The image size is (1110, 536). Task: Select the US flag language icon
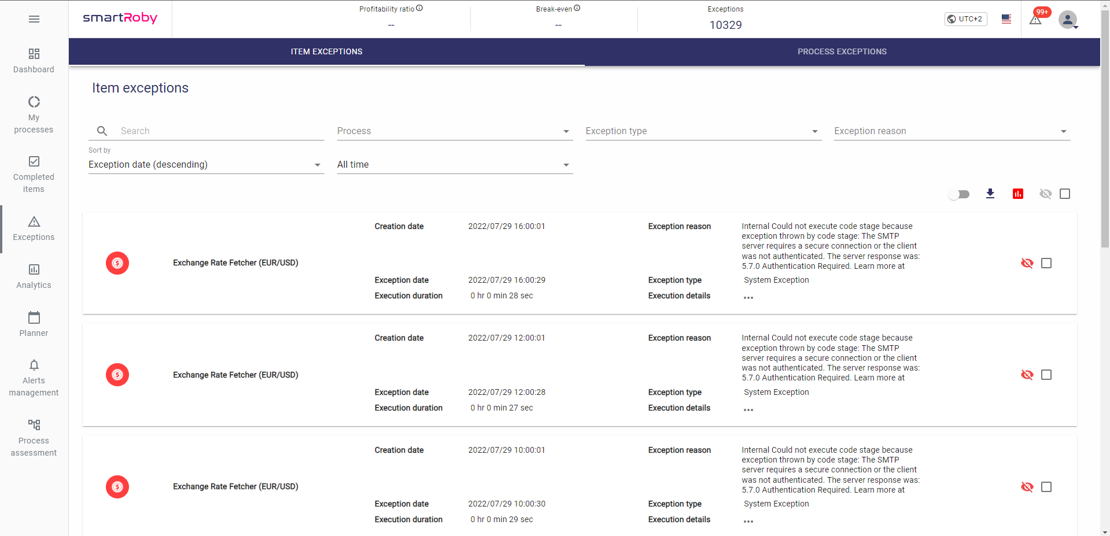[1006, 19]
